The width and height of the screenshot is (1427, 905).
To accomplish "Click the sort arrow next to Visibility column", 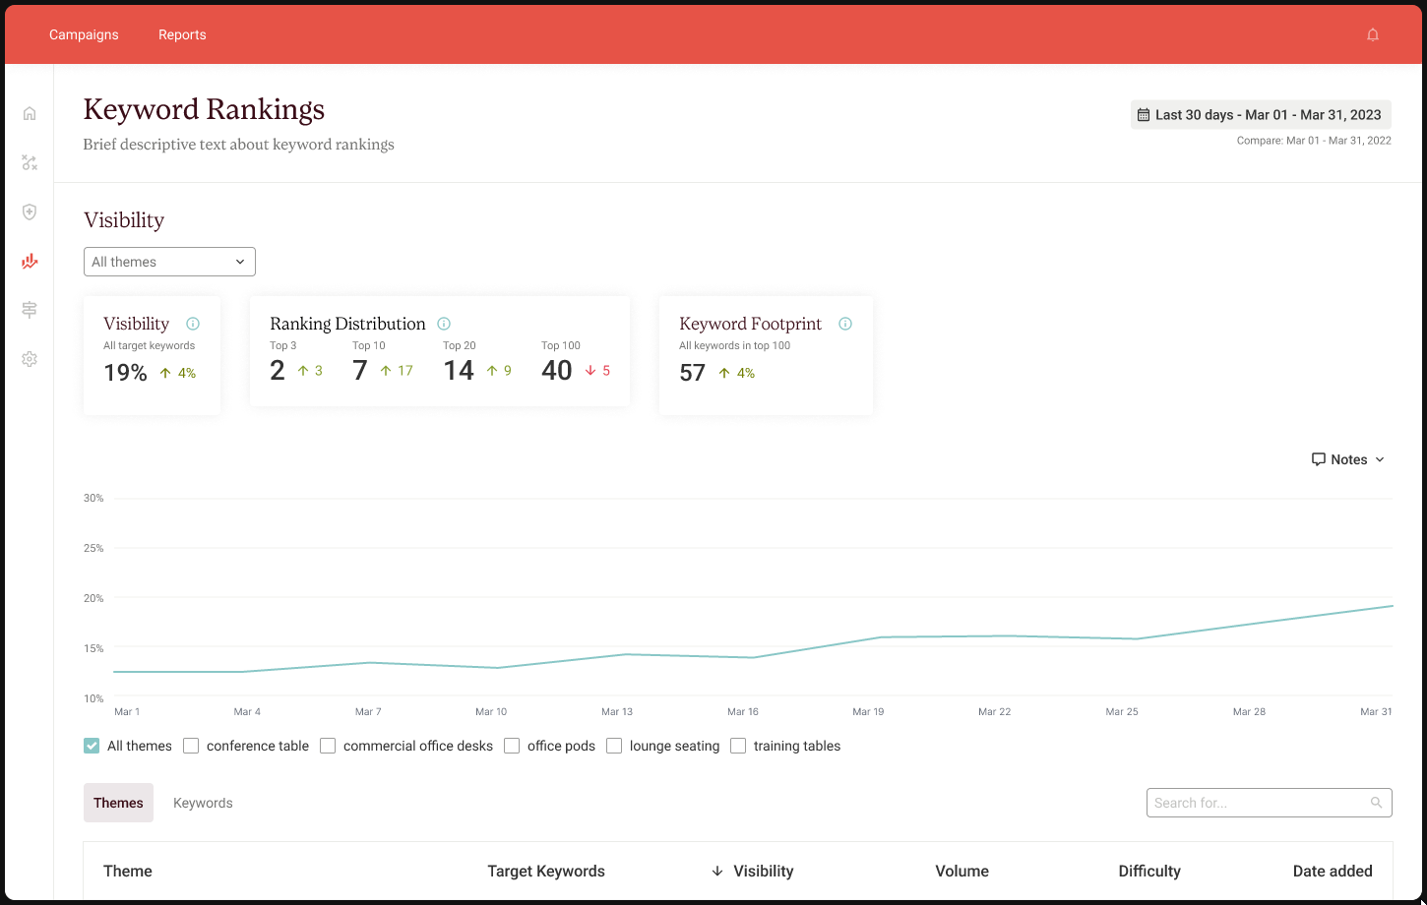I will tap(717, 871).
